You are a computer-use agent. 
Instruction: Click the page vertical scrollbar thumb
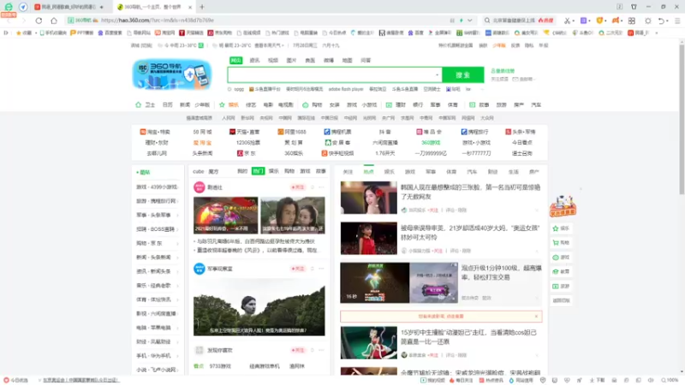point(682,118)
